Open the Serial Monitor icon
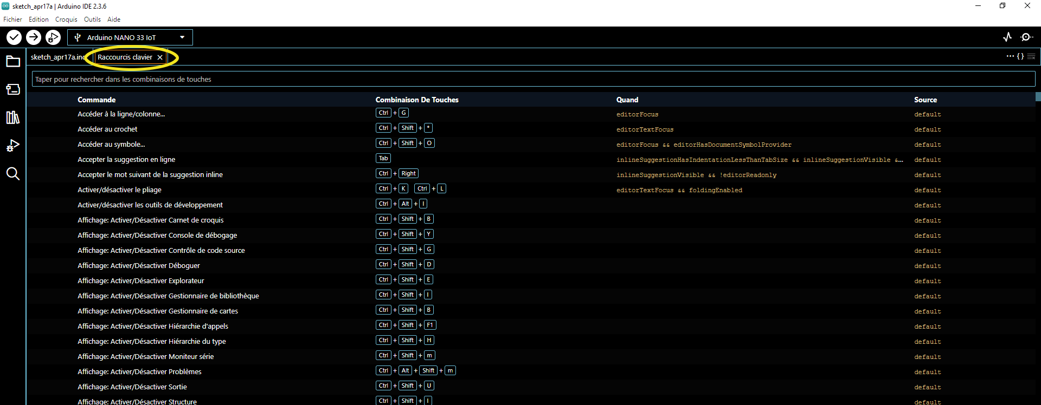Image resolution: width=1041 pixels, height=405 pixels. coord(1027,37)
